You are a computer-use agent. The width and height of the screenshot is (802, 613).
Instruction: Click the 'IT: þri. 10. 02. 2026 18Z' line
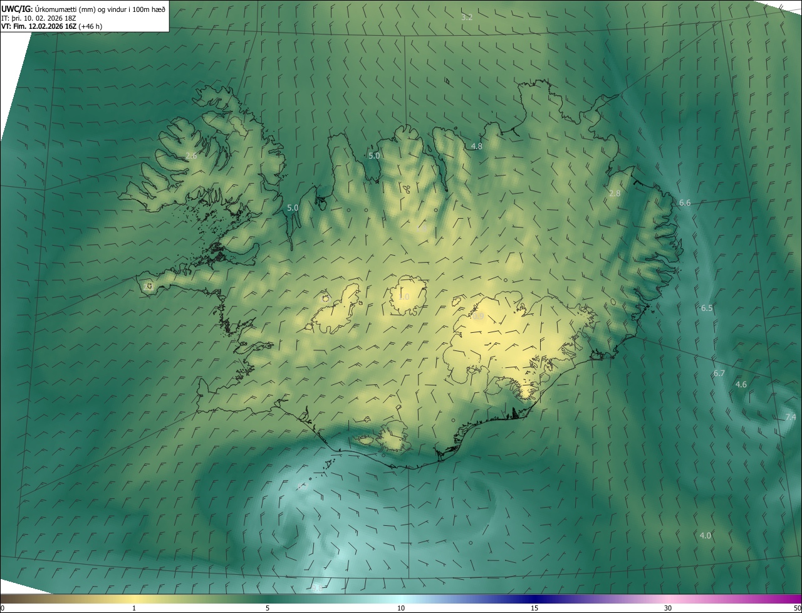click(39, 18)
